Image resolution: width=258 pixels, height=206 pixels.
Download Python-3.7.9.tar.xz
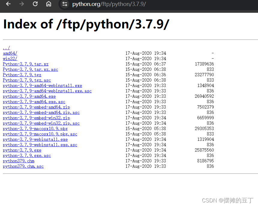[x=25, y=64]
